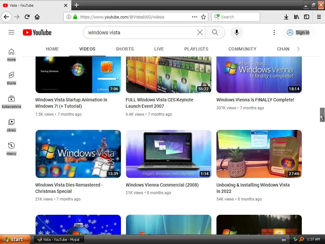Switch to the PLAYLISTS tab

coord(196,49)
